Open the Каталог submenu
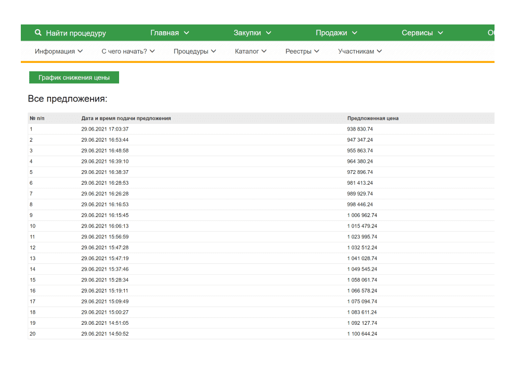The width and height of the screenshot is (520, 369). click(251, 52)
